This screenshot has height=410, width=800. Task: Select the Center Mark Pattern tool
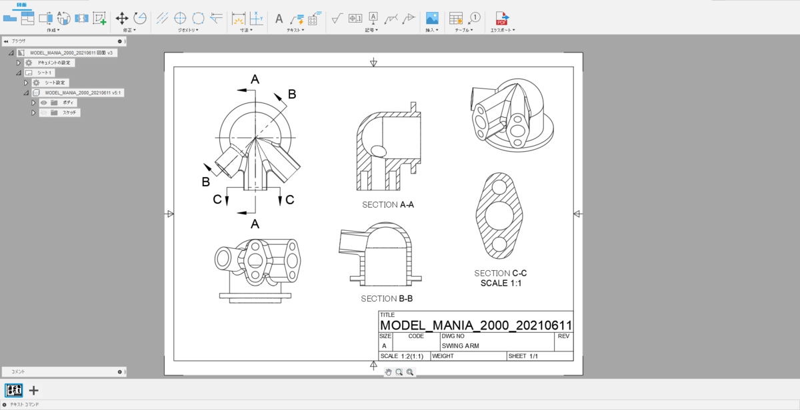198,18
